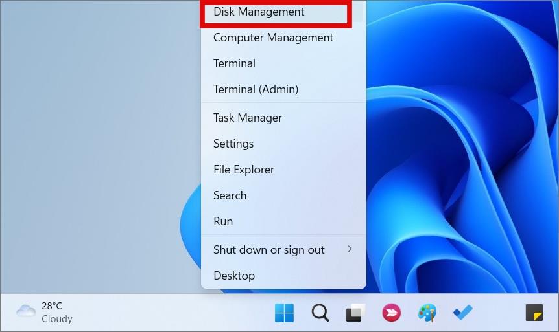Click the Windows Start button
The width and height of the screenshot is (559, 332).
point(285,313)
